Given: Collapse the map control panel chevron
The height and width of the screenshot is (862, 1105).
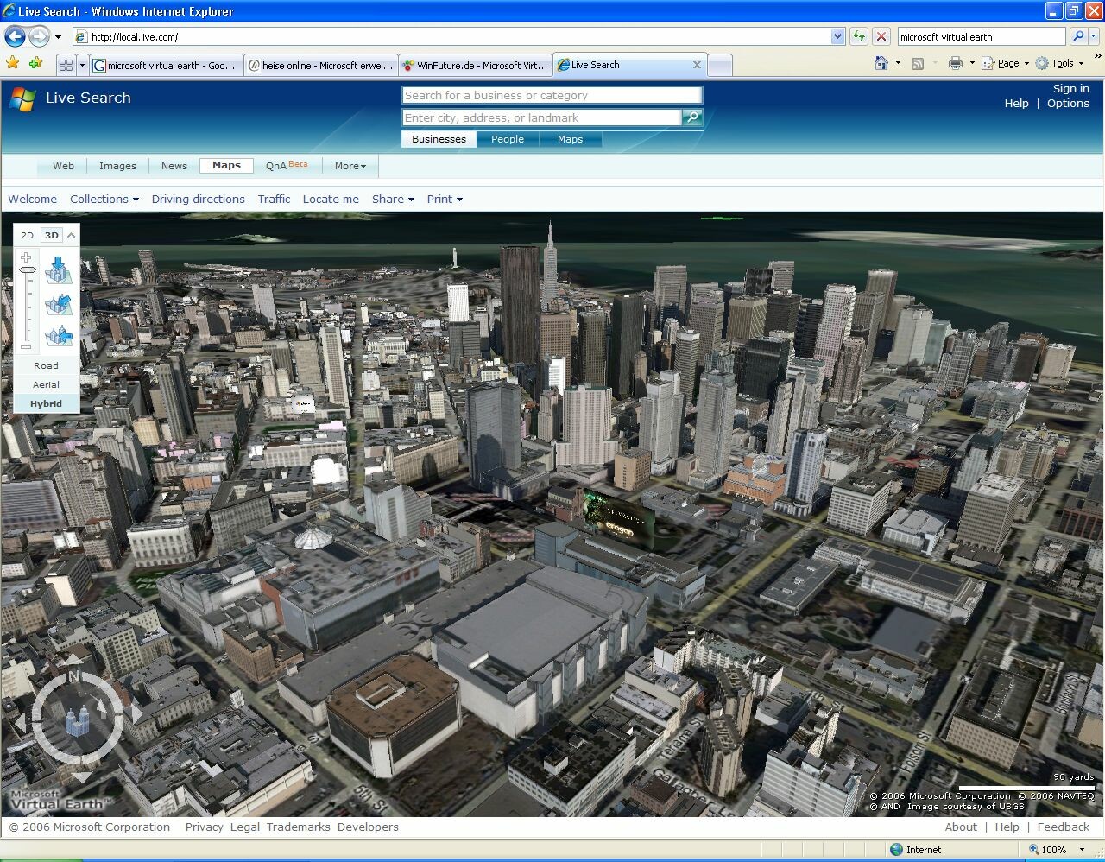Looking at the screenshot, I should pyautogui.click(x=72, y=235).
